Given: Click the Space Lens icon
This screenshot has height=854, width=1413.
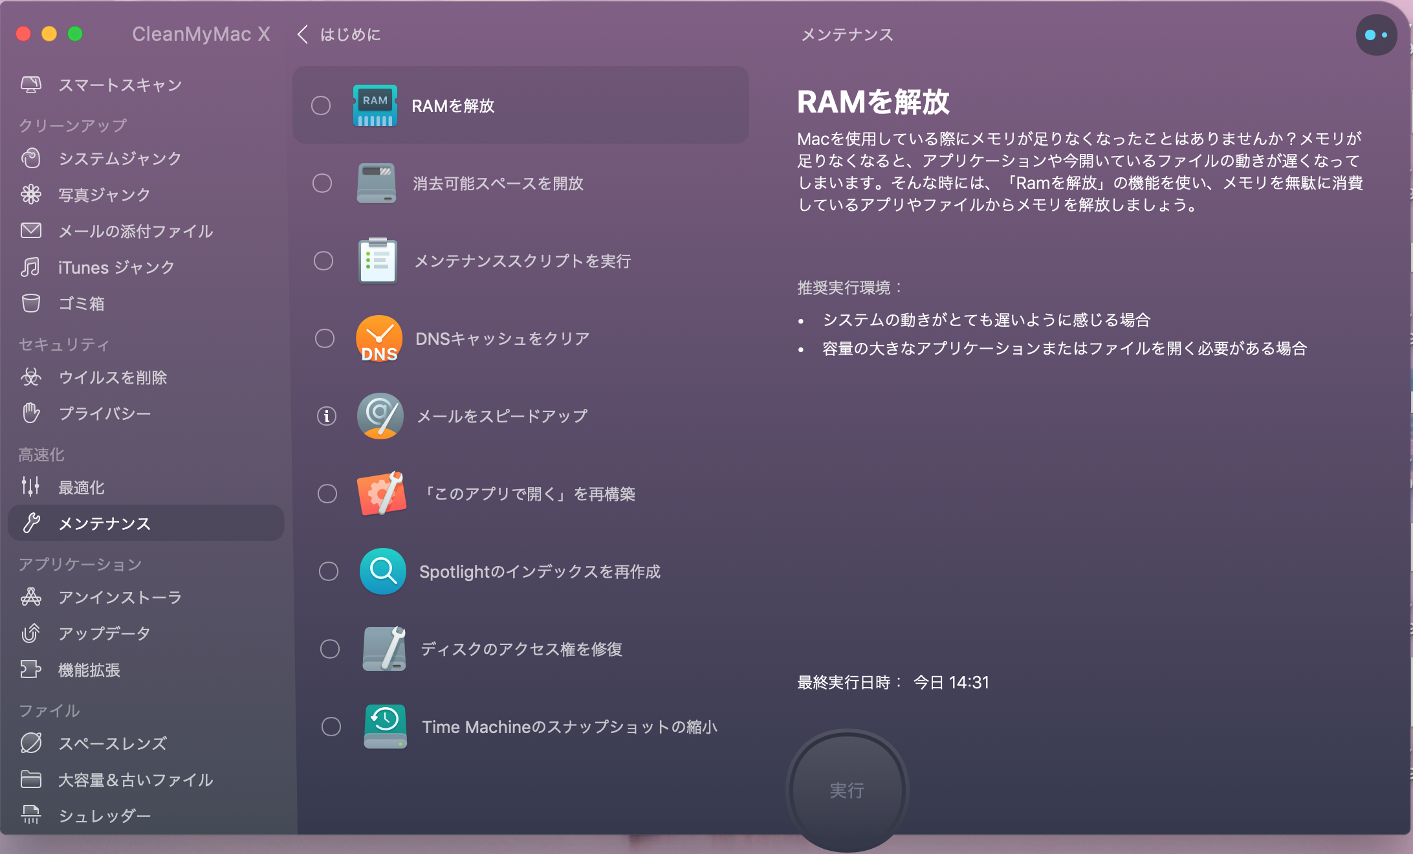Looking at the screenshot, I should tap(31, 743).
